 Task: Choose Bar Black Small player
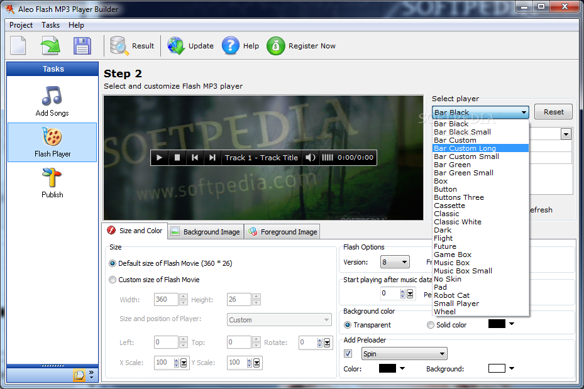tap(480, 132)
